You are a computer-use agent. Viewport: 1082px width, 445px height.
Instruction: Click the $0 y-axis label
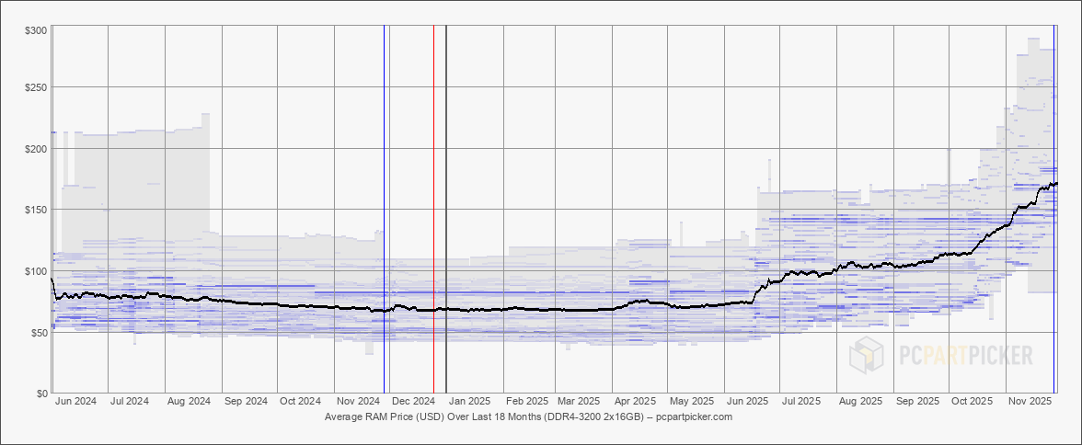tap(41, 394)
